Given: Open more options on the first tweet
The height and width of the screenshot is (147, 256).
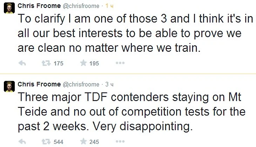Looking at the screenshot, I should [x=120, y=63].
